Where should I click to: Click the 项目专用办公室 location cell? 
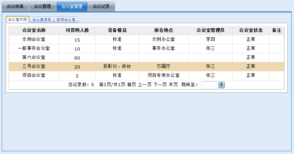click(163, 75)
